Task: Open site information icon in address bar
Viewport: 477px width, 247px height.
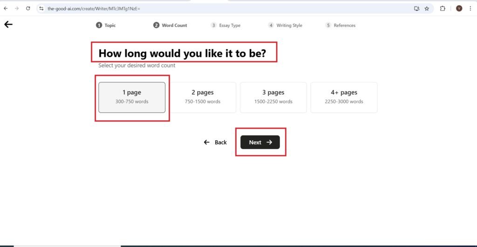Action: 41,8
